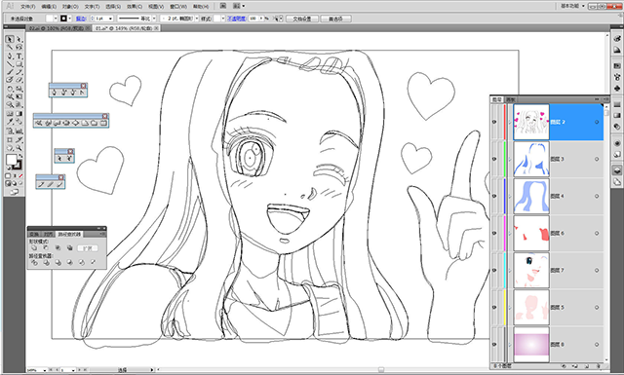Hide layer 图层 6 via eye icon
This screenshot has height=375, width=624.
point(494,233)
